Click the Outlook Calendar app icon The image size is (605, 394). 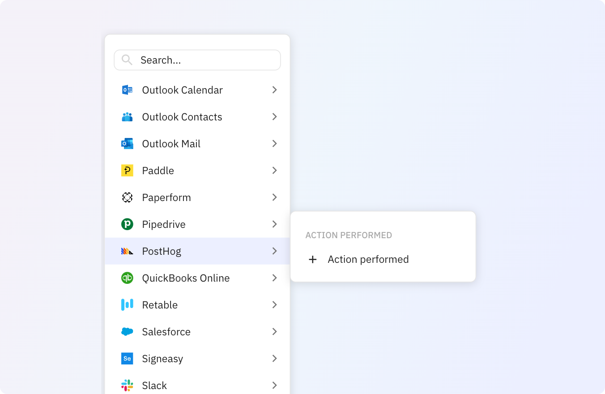[x=127, y=90]
